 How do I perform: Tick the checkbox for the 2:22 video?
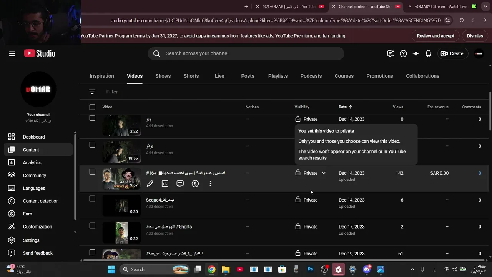click(92, 118)
